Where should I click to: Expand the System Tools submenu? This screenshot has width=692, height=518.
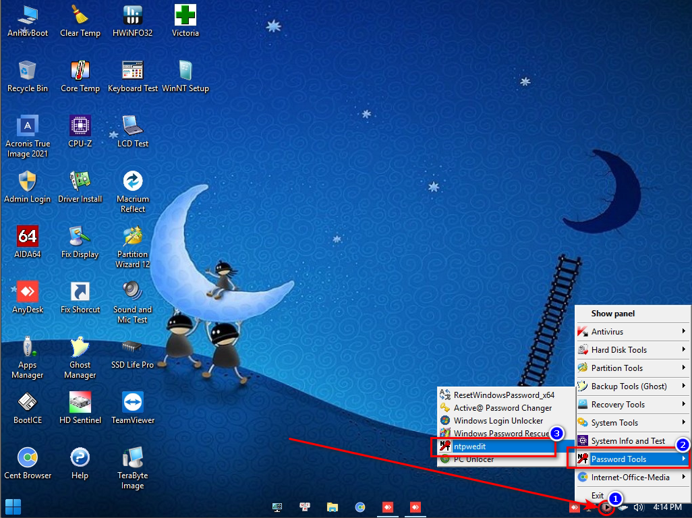(x=633, y=422)
